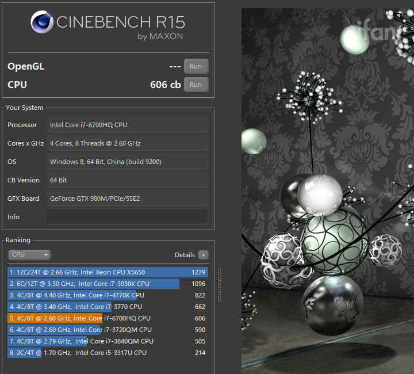Viewport: 414px width, 374px height.
Task: Grab the dotted panel splitter handle
Action: pos(218,285)
